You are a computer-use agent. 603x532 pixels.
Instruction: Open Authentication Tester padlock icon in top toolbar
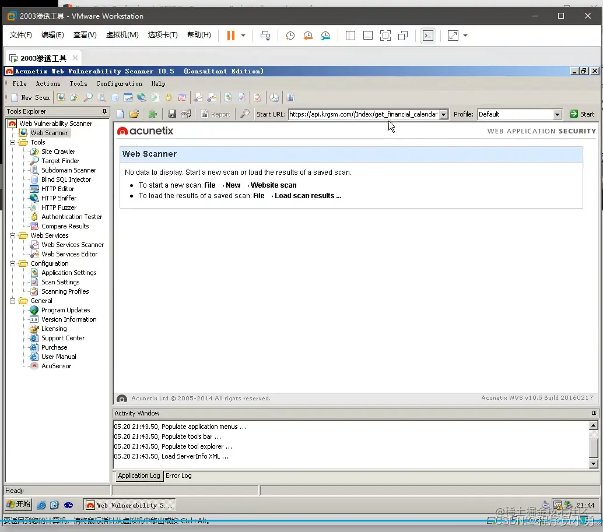point(169,97)
